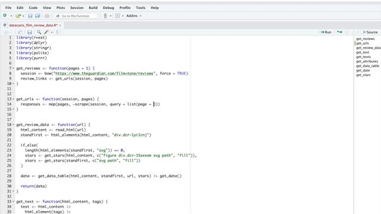Click the Source button in editor toolbar
Viewport: 381px width, 214px height.
(x=370, y=32)
